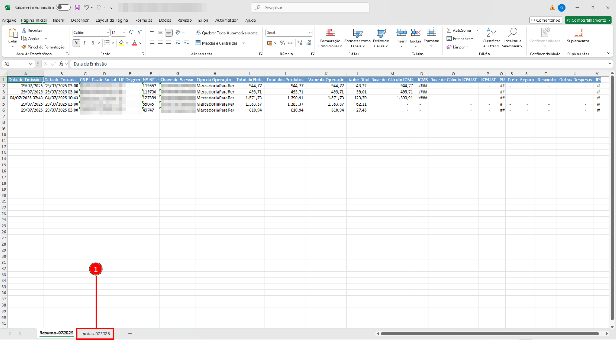
Task: Toggle bold (N) formatting
Action: point(76,43)
